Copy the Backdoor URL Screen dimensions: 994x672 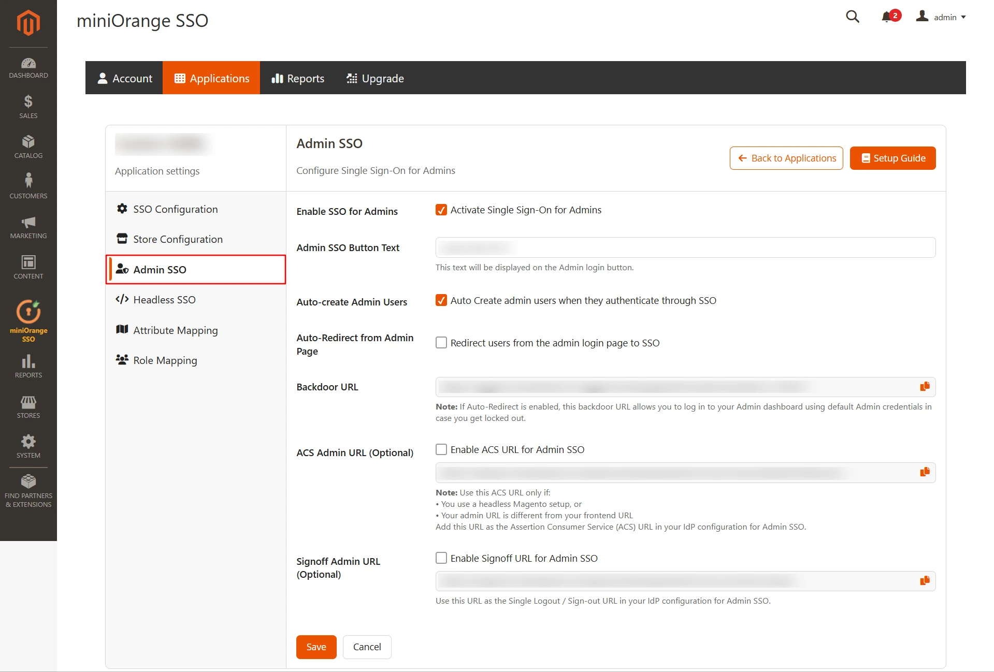[x=925, y=387]
